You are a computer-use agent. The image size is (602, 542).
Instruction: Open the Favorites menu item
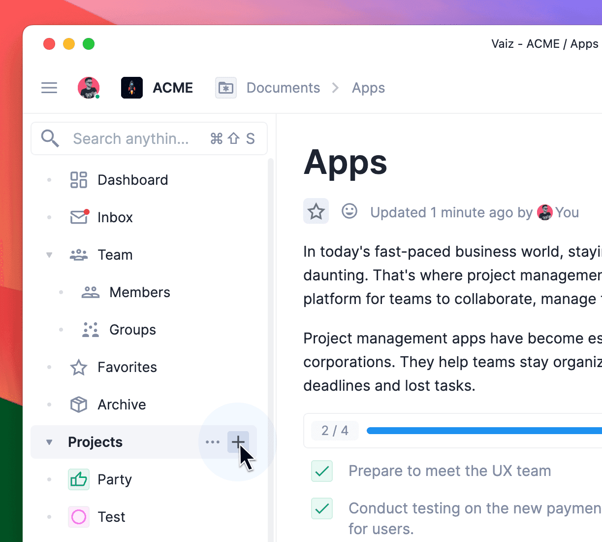(127, 367)
